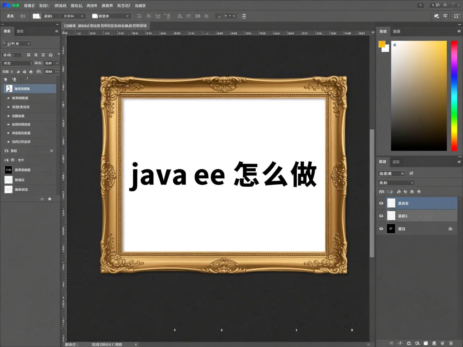Click the highlighted snapshot entry in the History panel
Viewport: 463px width, 347px height.
pyautogui.click(x=30, y=88)
